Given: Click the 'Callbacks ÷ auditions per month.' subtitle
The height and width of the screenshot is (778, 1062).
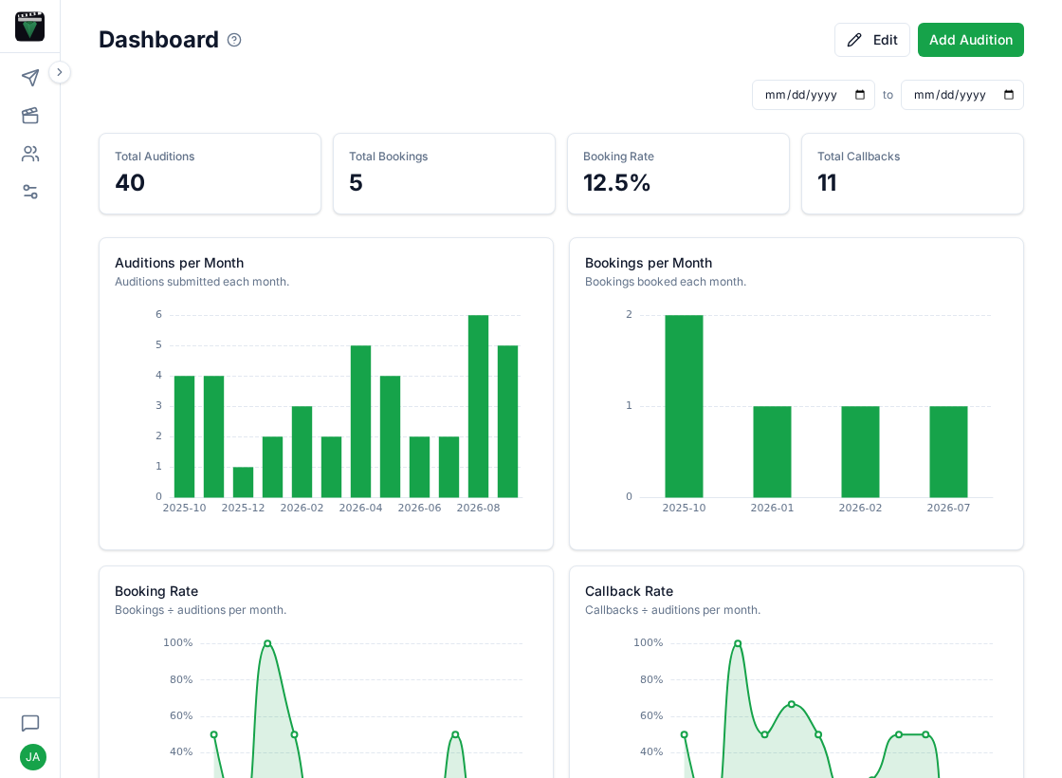Looking at the screenshot, I should coord(672,610).
